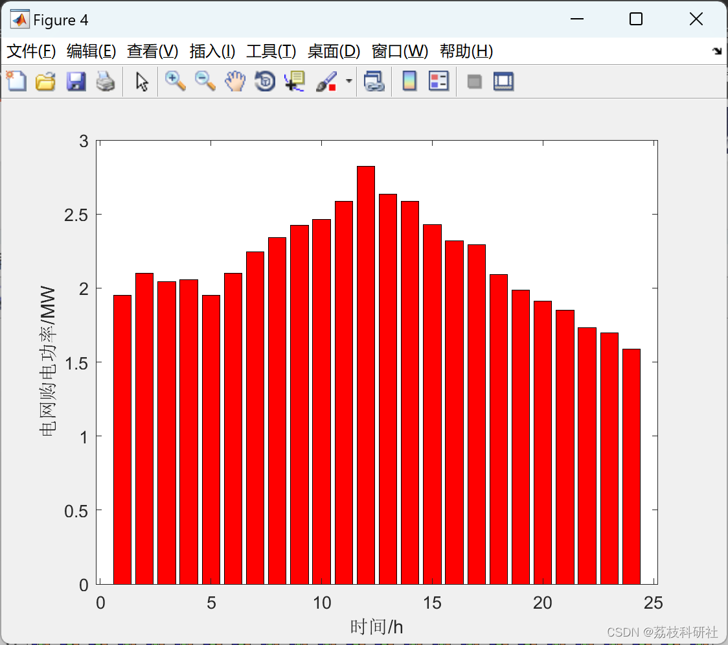Expand the Brush color dropdown arrow

[348, 81]
